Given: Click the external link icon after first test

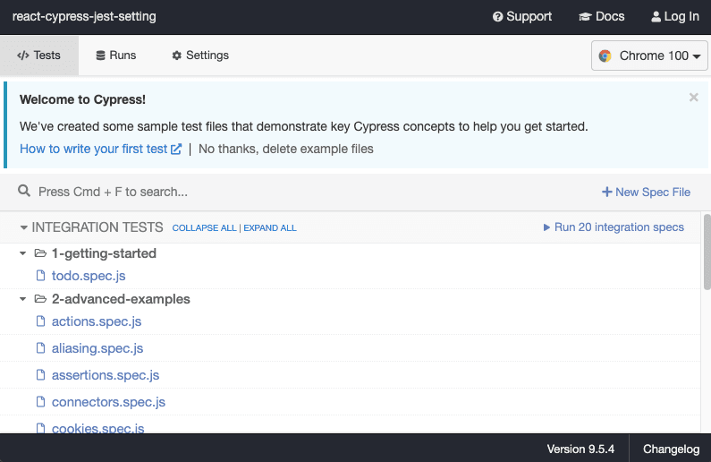Looking at the screenshot, I should click(x=176, y=150).
